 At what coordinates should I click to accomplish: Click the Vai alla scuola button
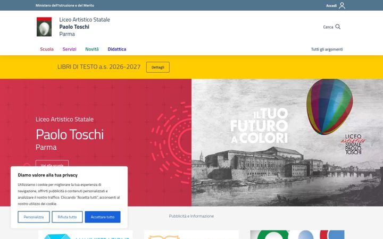pyautogui.click(x=52, y=164)
